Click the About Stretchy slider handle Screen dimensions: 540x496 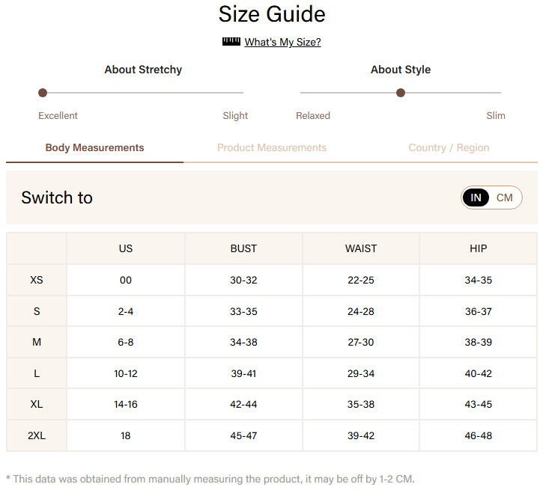(x=43, y=93)
